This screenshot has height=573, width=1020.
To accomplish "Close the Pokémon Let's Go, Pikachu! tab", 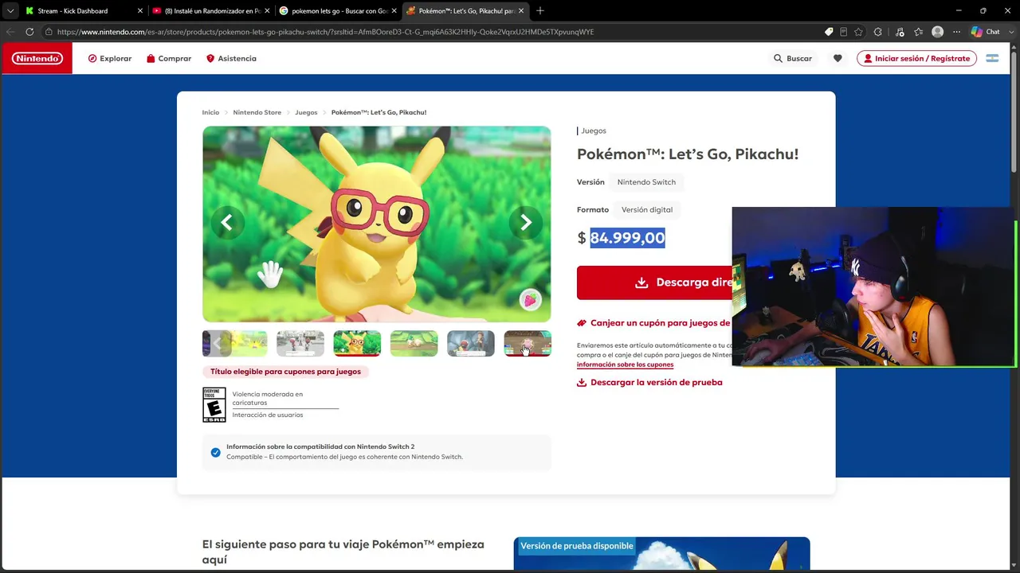I will coord(521,10).
